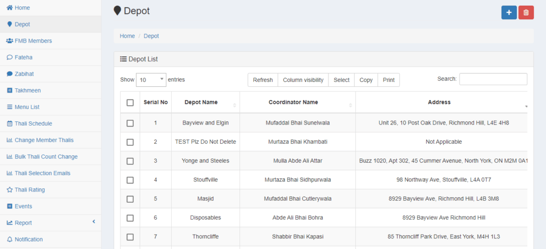Go to Bulk Thali Count Change page
The height and width of the screenshot is (249, 546).
tap(46, 156)
